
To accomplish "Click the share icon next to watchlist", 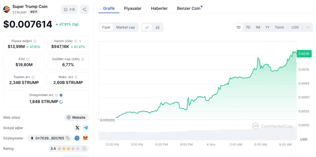I will click(x=84, y=9).
